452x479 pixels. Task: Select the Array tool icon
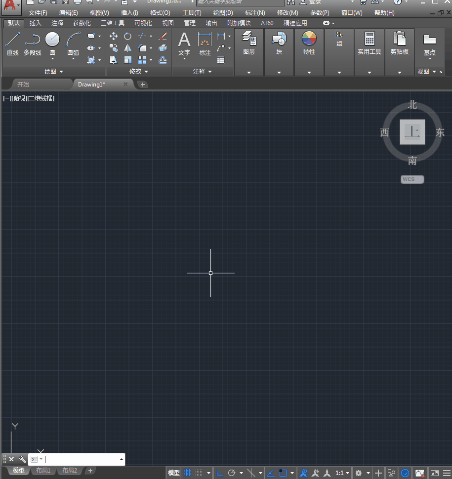click(142, 60)
